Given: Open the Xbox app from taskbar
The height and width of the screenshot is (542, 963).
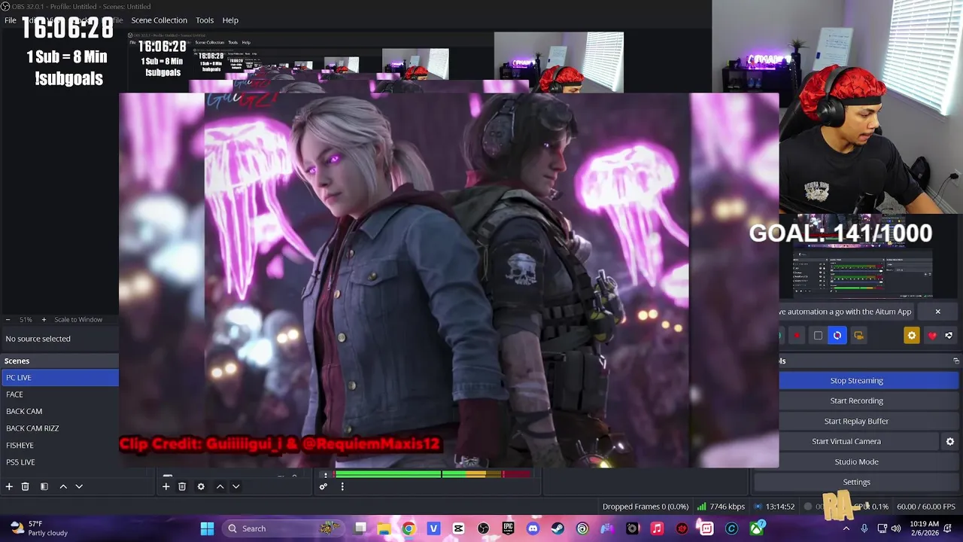Looking at the screenshot, I should point(757,528).
